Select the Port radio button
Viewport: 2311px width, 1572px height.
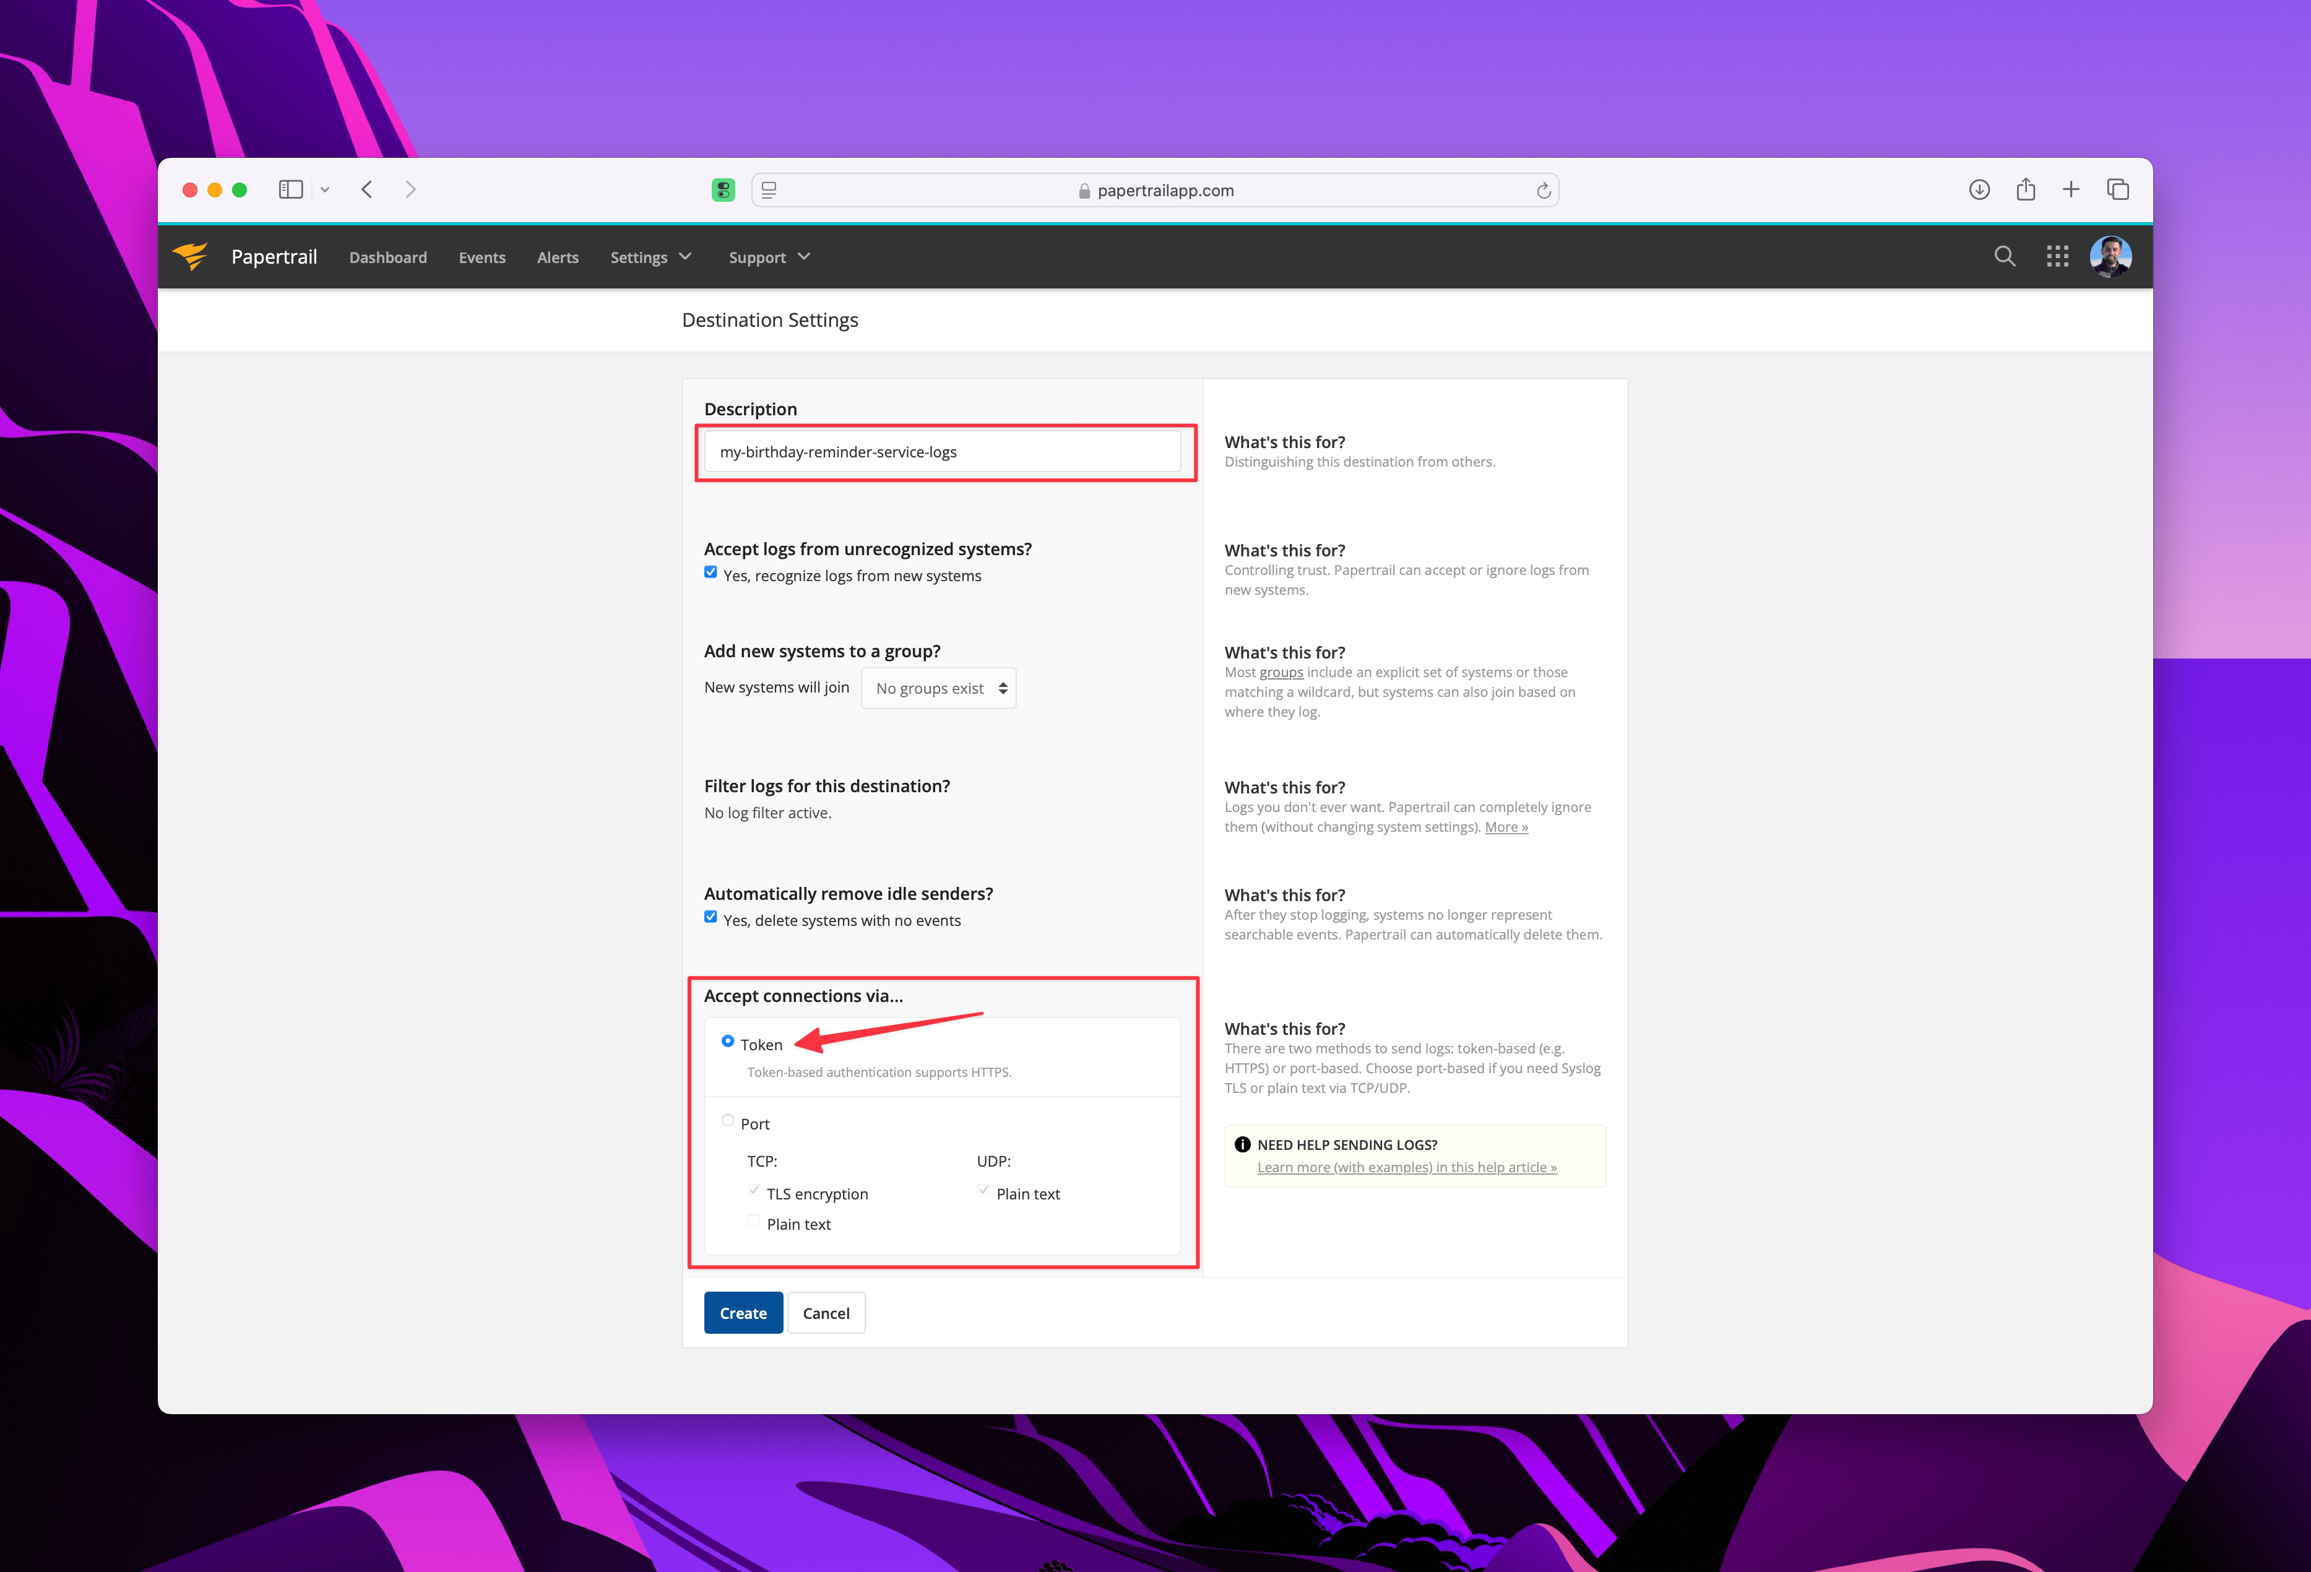(x=728, y=1121)
